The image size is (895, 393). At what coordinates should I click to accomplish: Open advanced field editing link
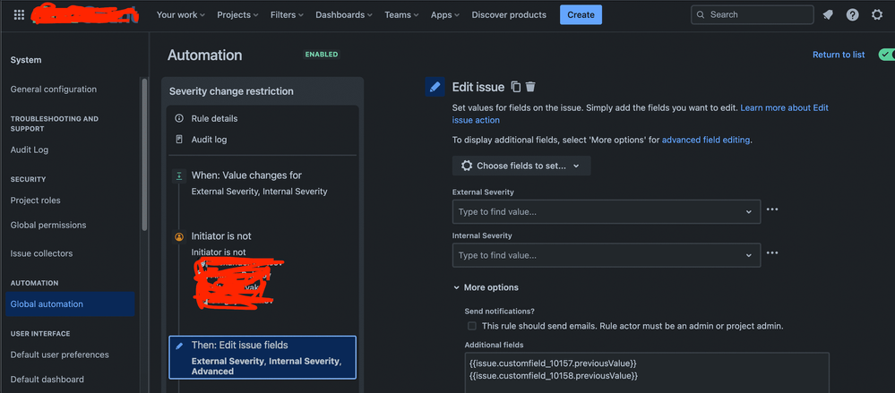[705, 139]
